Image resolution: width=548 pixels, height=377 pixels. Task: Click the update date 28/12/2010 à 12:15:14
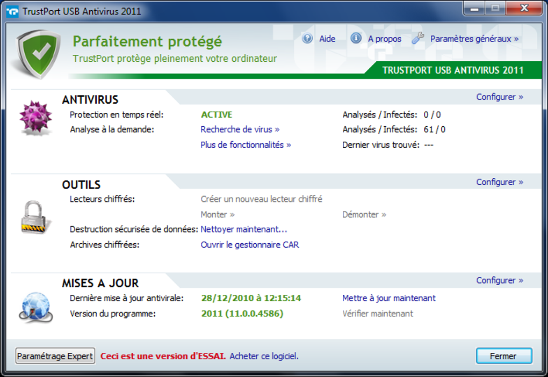pyautogui.click(x=251, y=298)
